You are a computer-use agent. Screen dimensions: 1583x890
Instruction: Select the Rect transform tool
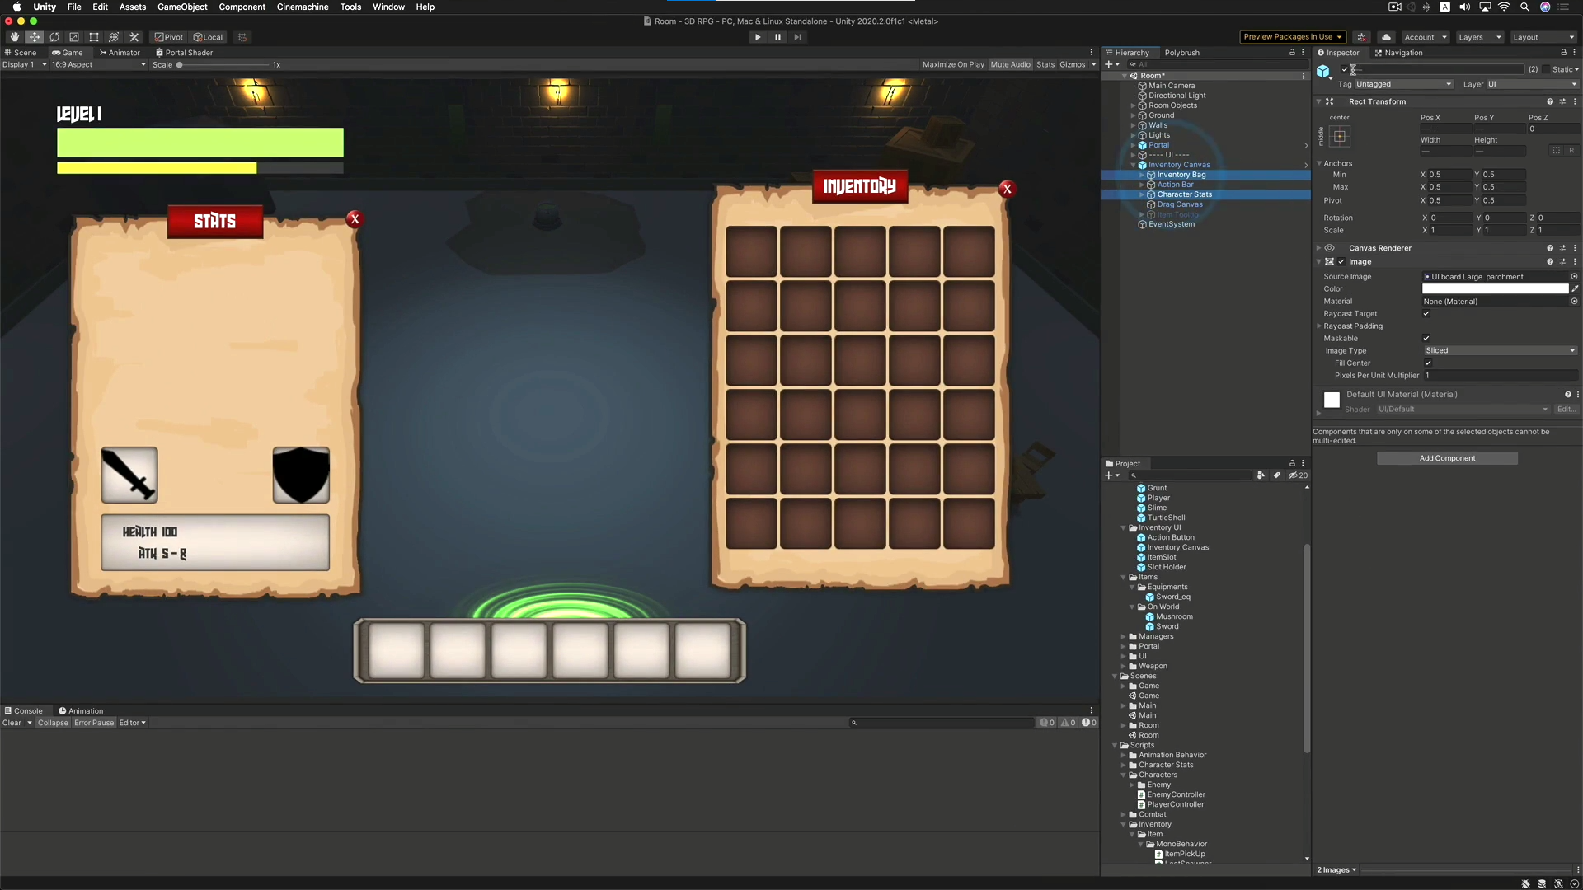point(94,37)
